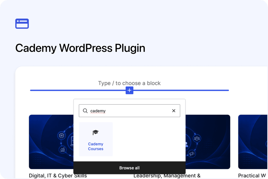Open the Leadership, Management card thumbnail

(208, 142)
